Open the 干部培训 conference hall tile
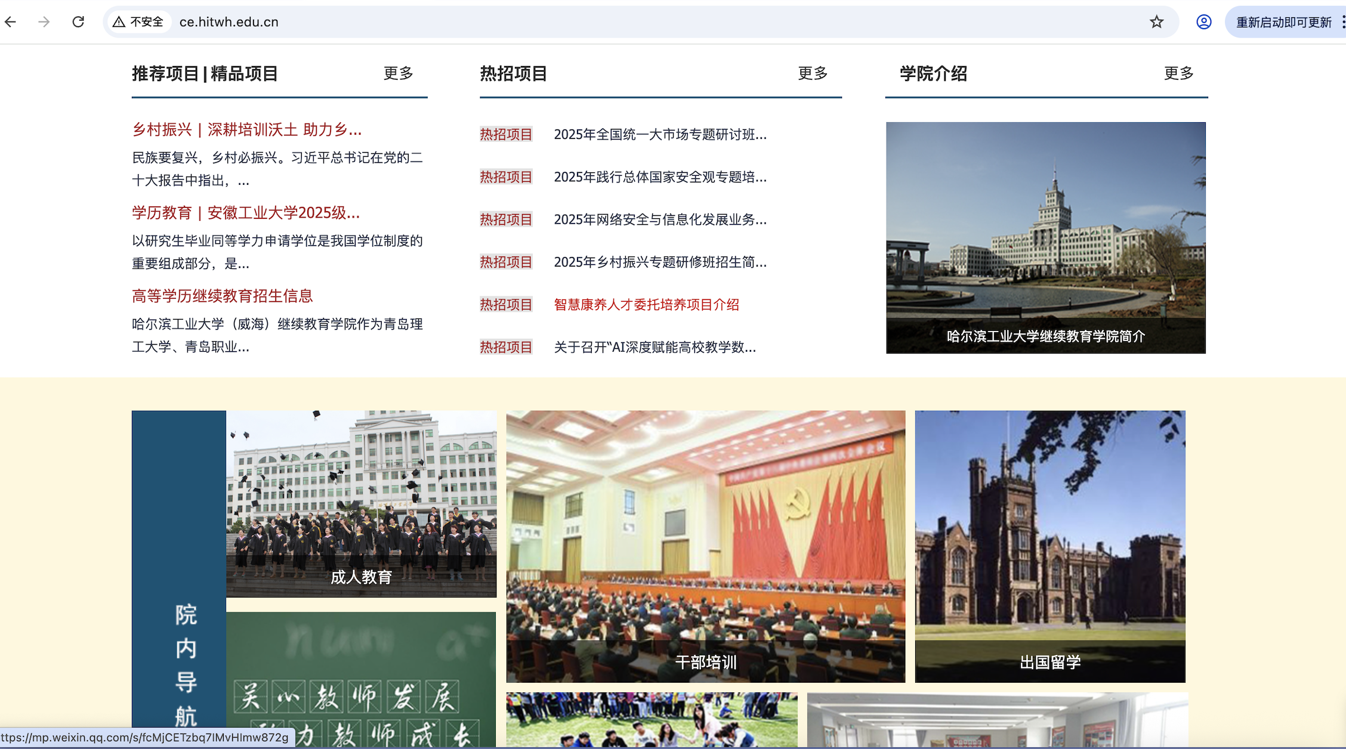This screenshot has height=749, width=1346. pyautogui.click(x=705, y=546)
